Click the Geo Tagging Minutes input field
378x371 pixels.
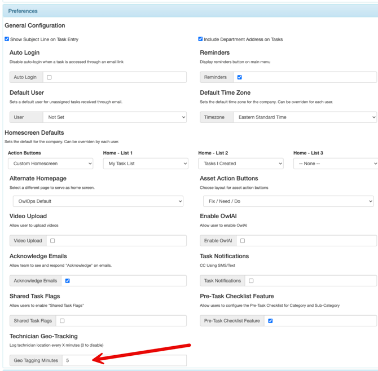(x=124, y=360)
